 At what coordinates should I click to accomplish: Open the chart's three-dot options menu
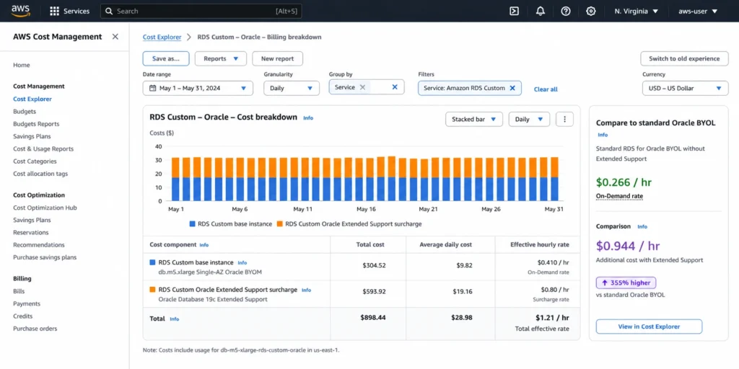(564, 119)
